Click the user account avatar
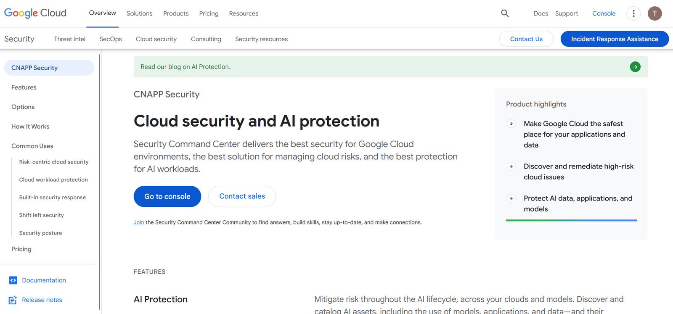Image resolution: width=673 pixels, height=314 pixels. click(654, 13)
